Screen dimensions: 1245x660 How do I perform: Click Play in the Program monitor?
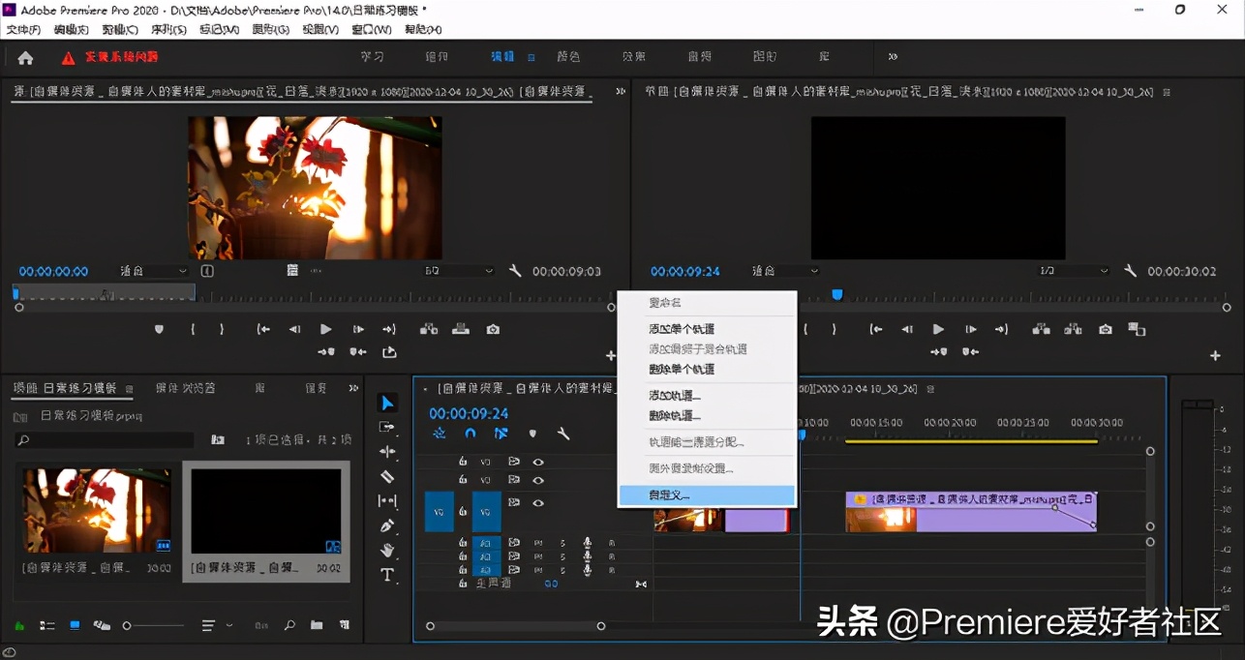tap(937, 329)
